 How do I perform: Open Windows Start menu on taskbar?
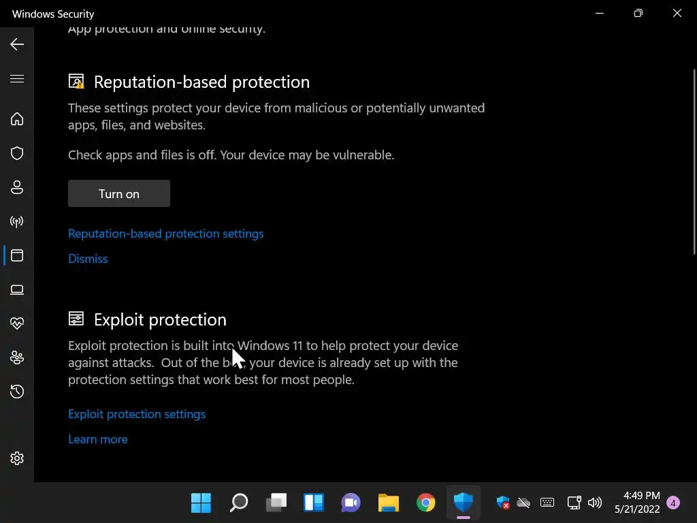click(x=201, y=503)
